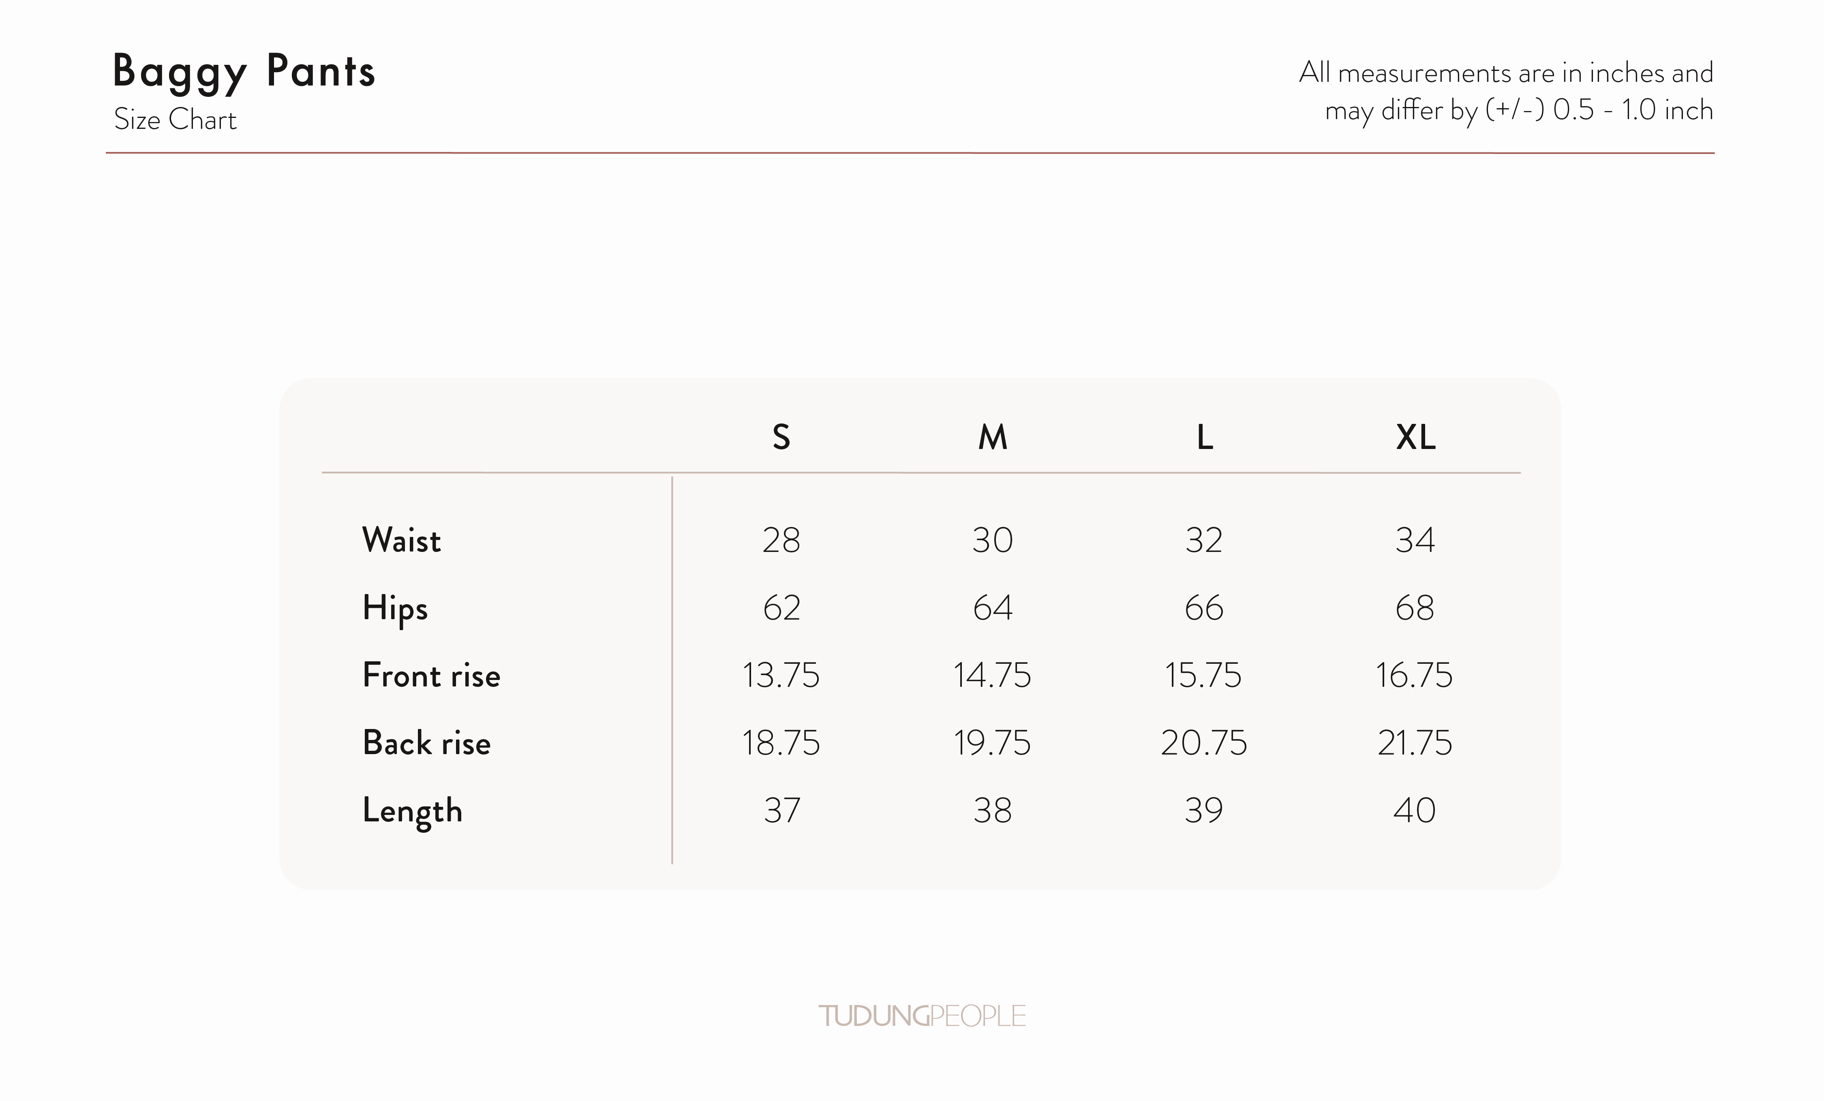The height and width of the screenshot is (1101, 1824).
Task: Select the XL size column header
Action: [x=1415, y=437]
